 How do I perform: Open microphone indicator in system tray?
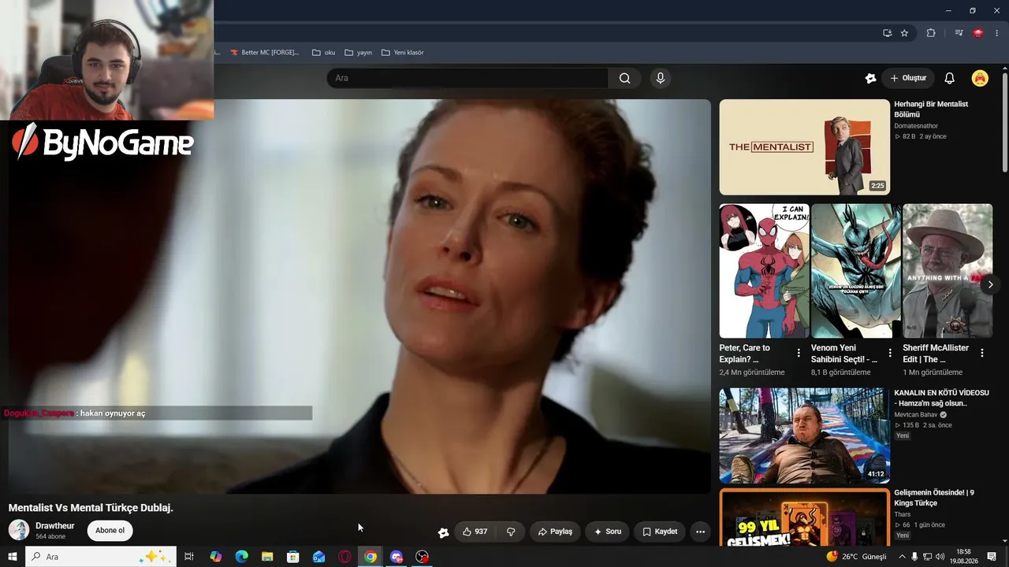(x=914, y=557)
